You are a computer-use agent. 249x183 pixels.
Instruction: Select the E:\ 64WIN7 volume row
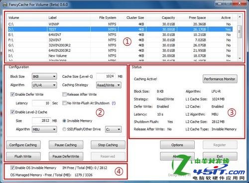pyautogui.click(x=120, y=35)
